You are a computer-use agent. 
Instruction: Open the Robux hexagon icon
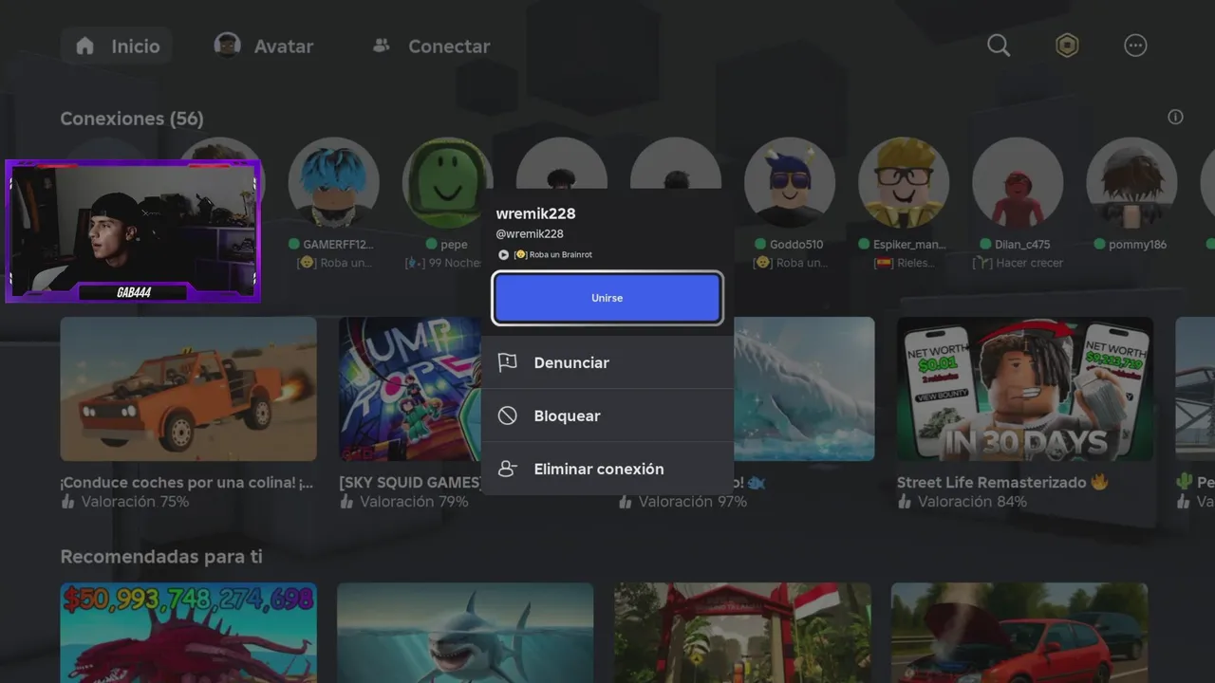pyautogui.click(x=1067, y=46)
